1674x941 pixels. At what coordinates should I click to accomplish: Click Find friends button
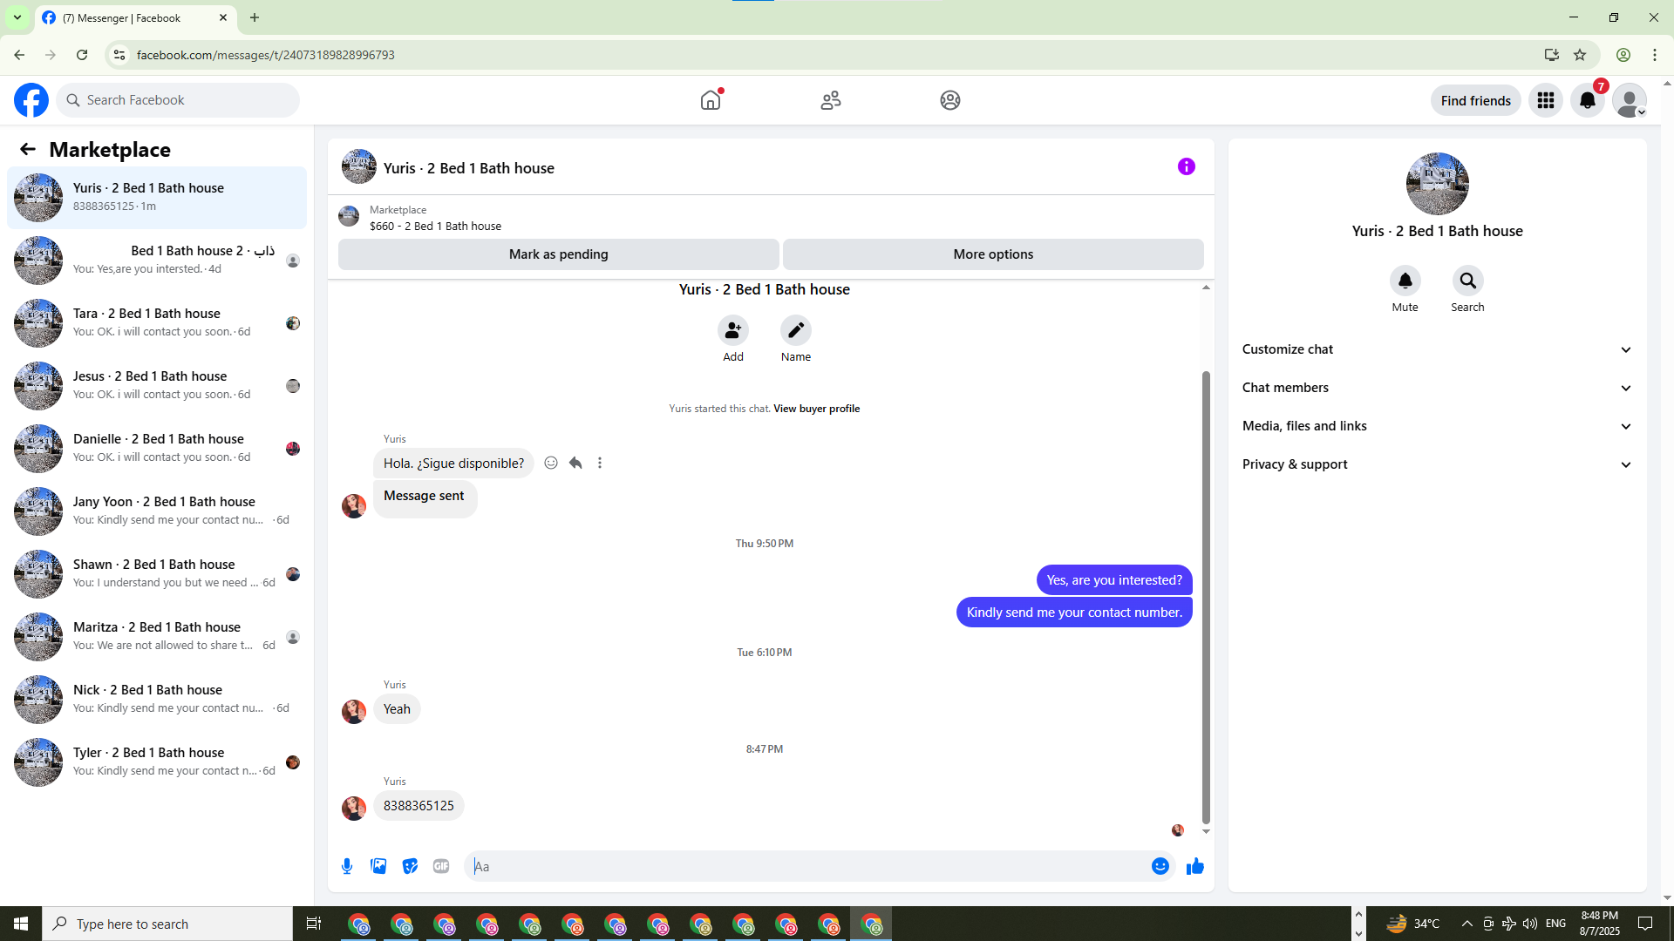(1476, 100)
